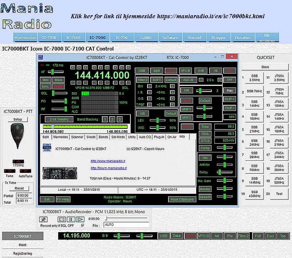Image resolution: width=292 pixels, height=258 pixels.
Task: Click the 1750Hz tone indicator
Action: [x=18, y=161]
